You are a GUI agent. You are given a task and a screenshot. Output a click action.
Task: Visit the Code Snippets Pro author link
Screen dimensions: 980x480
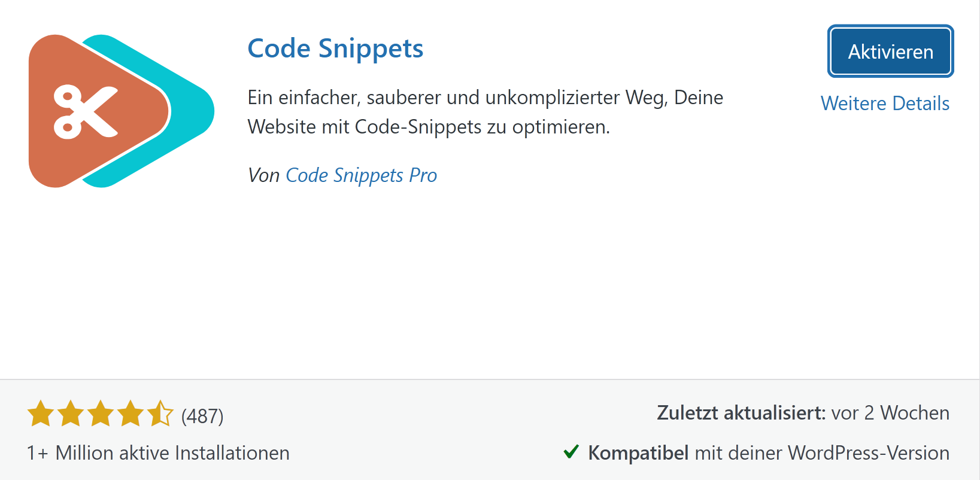coord(361,175)
